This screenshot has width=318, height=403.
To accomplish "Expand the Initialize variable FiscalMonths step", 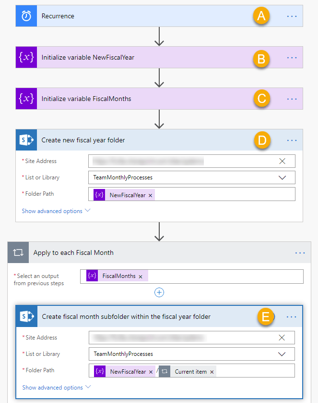I will point(159,99).
